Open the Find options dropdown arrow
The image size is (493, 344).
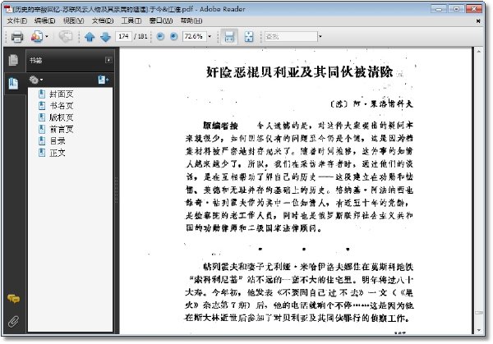(x=320, y=36)
